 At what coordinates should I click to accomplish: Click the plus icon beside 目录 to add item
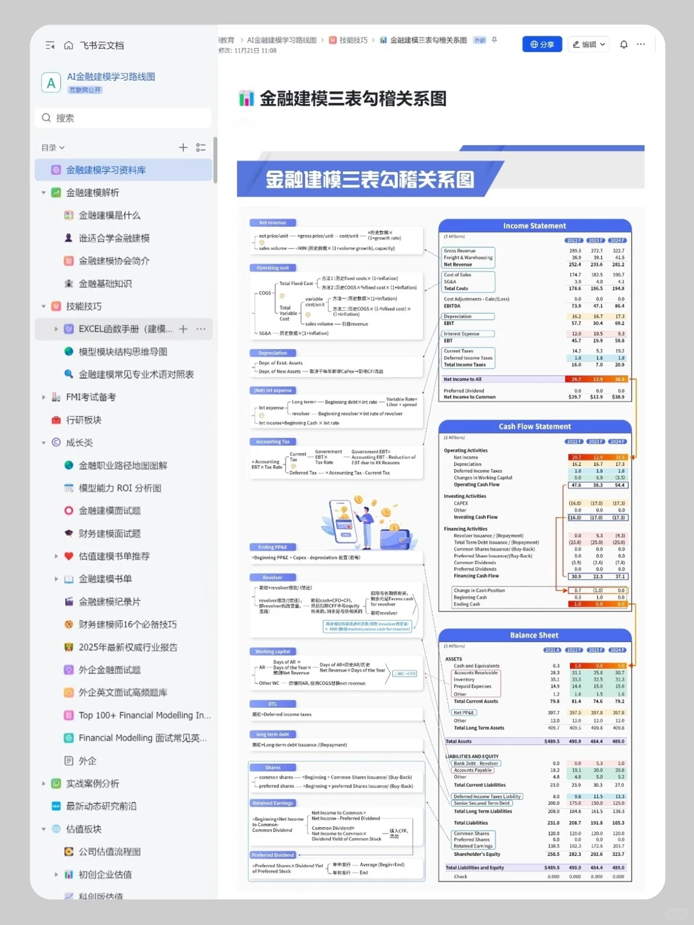182,147
